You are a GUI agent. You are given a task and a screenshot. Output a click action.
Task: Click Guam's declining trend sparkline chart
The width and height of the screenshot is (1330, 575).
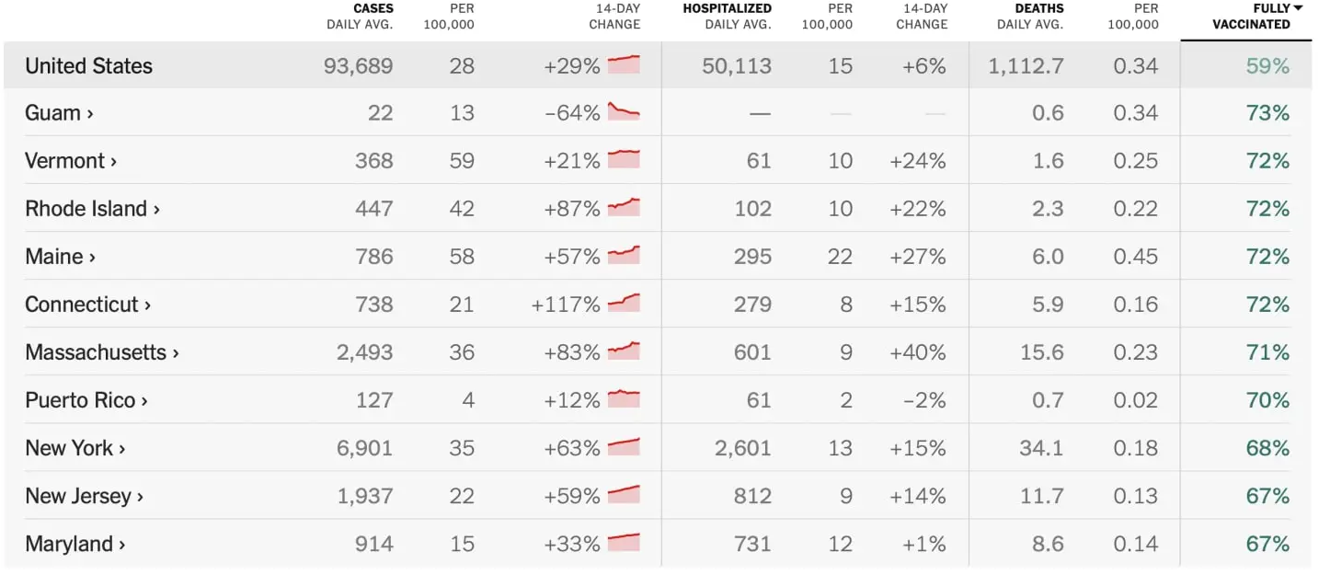624,112
